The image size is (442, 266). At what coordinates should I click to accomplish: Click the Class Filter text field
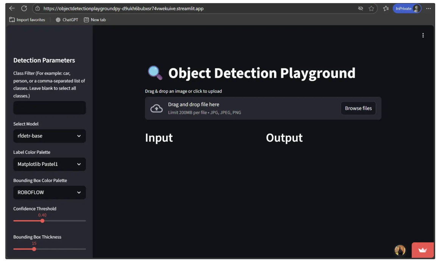pyautogui.click(x=50, y=108)
